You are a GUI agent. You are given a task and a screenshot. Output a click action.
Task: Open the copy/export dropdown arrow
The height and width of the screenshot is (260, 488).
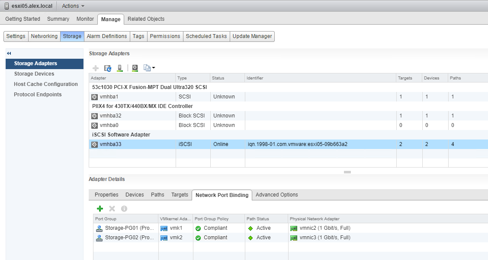click(153, 68)
